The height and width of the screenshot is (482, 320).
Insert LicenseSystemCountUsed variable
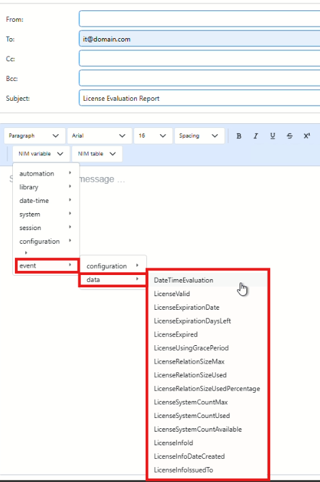pos(208,415)
